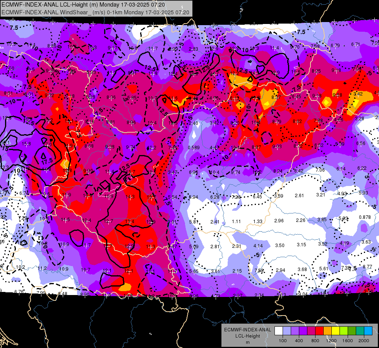Click the wind shear value 3.15
Image resolution: width=379 pixels, height=348 pixels.
[302, 245]
